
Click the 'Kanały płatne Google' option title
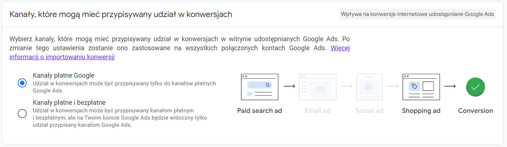click(x=64, y=75)
